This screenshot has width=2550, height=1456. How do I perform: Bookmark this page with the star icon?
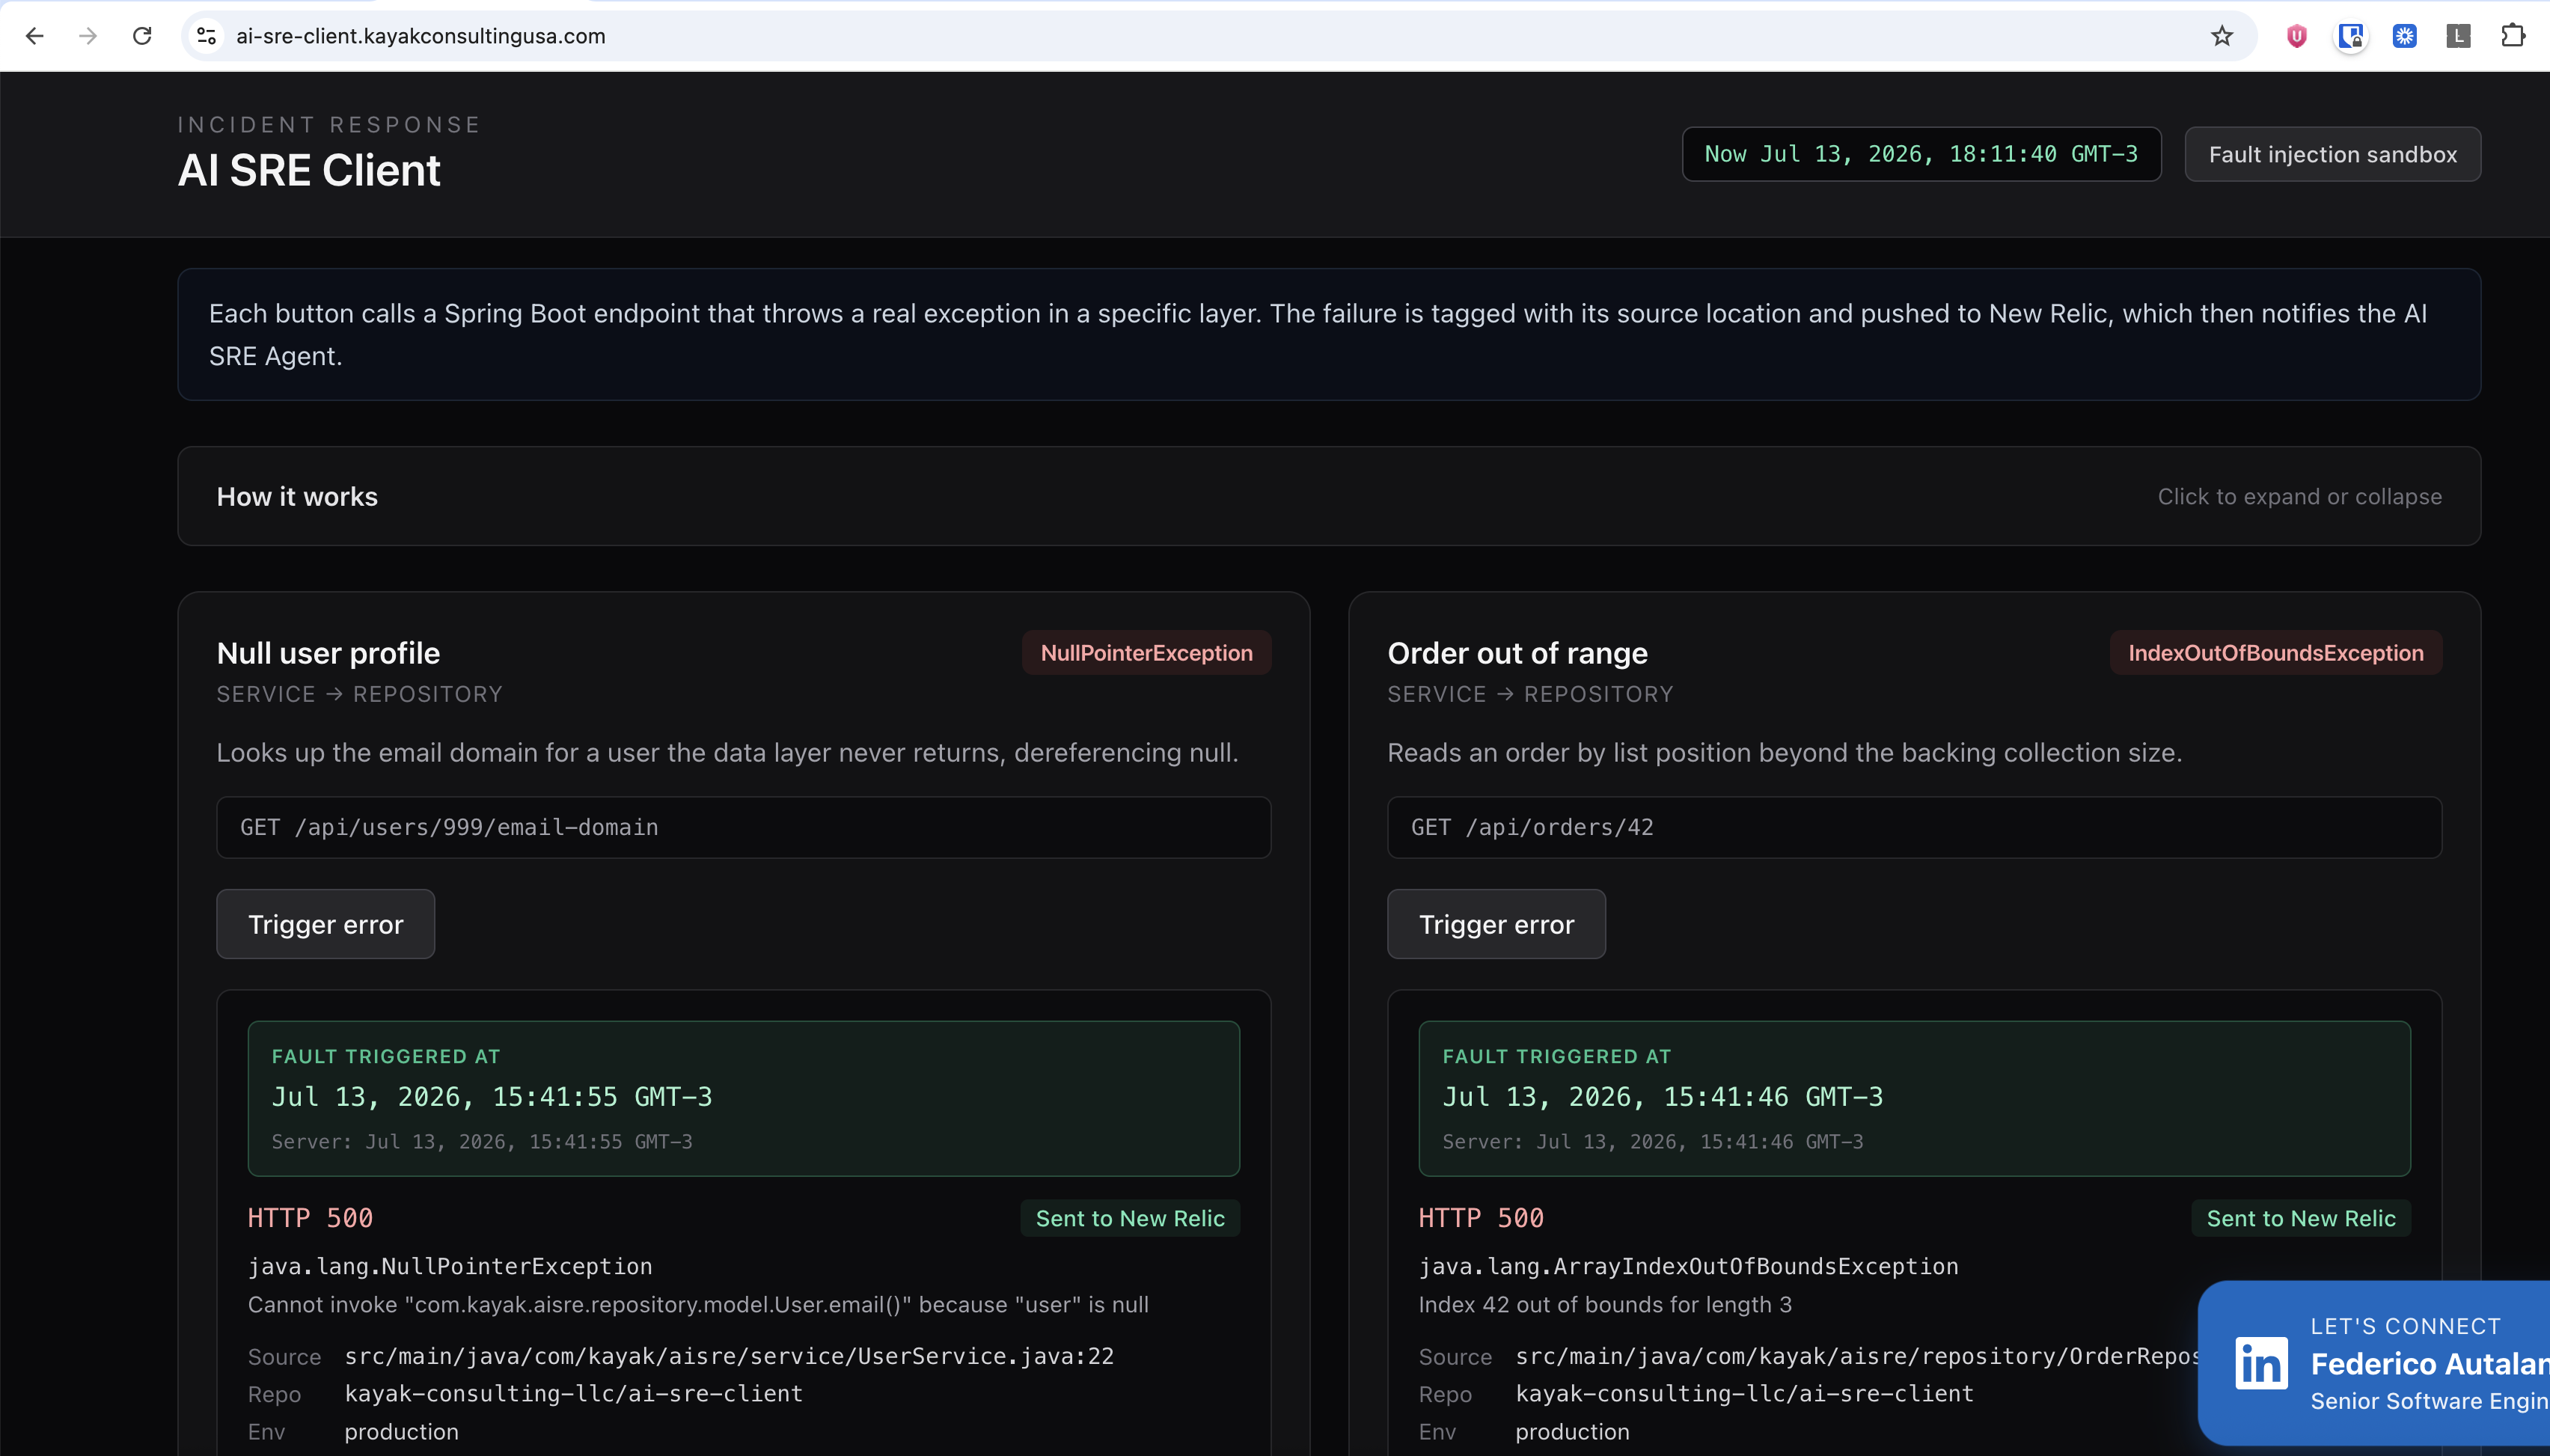[x=2221, y=36]
